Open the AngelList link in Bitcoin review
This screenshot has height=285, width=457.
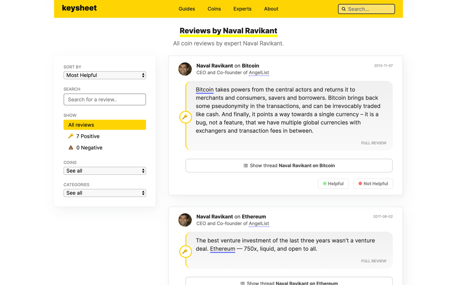tap(259, 73)
